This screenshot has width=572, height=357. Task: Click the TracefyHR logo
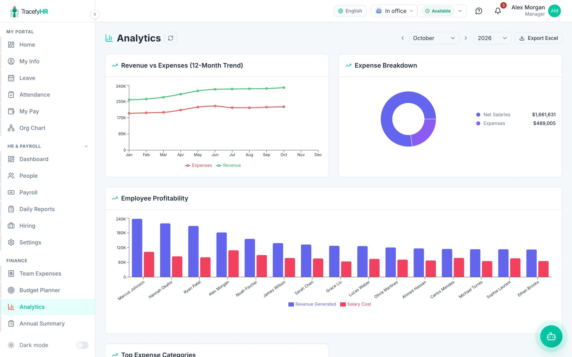pyautogui.click(x=29, y=12)
